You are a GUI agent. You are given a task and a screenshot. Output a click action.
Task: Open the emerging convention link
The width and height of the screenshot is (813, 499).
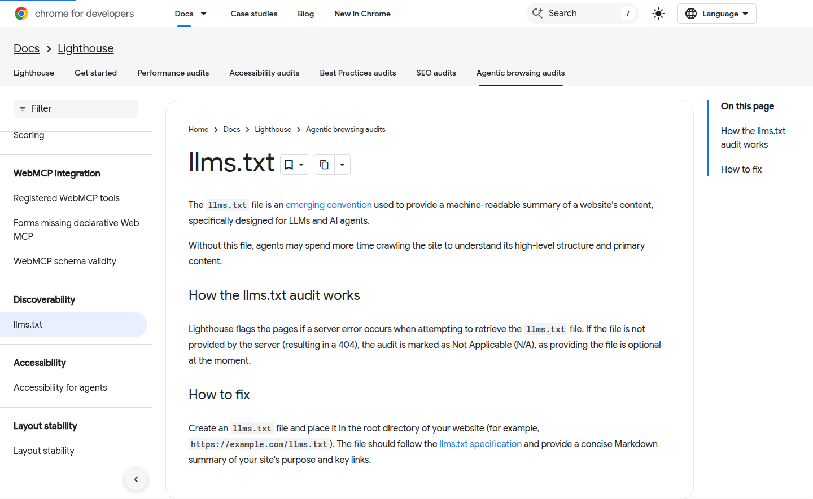pos(329,205)
